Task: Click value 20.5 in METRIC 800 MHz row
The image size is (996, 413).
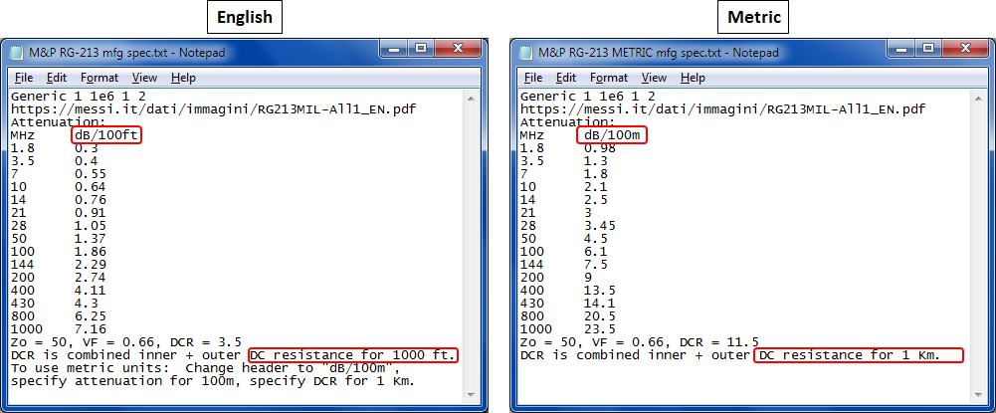Action: coord(599,316)
